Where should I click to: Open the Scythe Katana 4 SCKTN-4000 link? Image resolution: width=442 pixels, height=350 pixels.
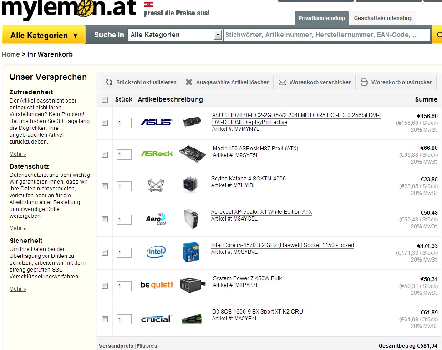click(x=249, y=178)
